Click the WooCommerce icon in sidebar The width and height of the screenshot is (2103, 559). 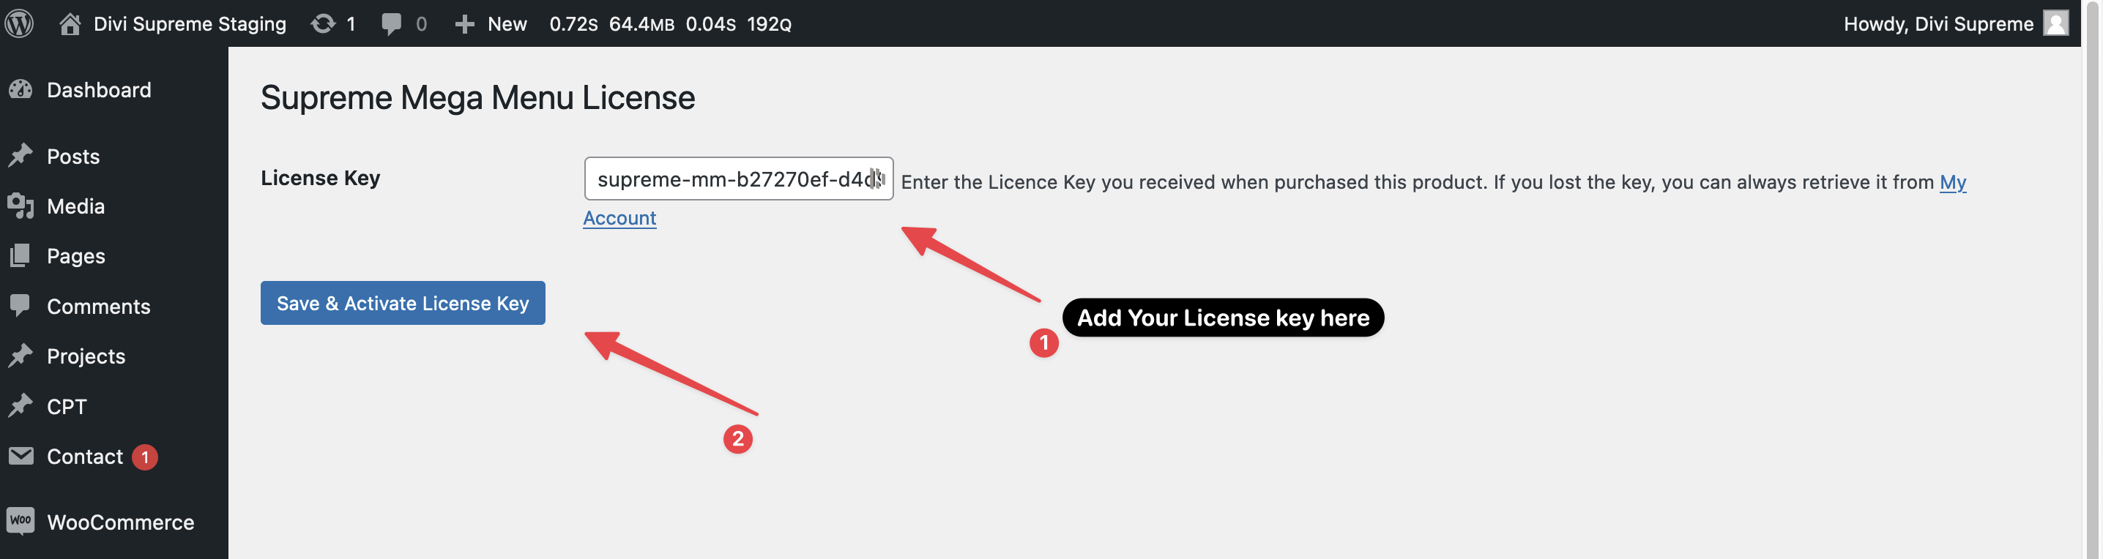click(x=21, y=522)
